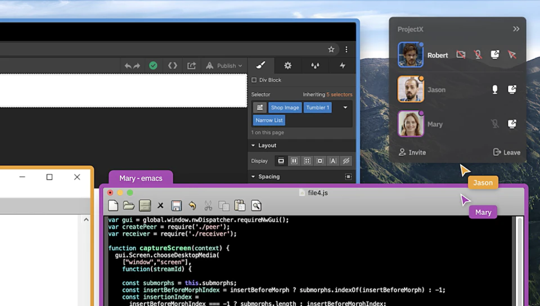Select grid display option

coord(307,161)
